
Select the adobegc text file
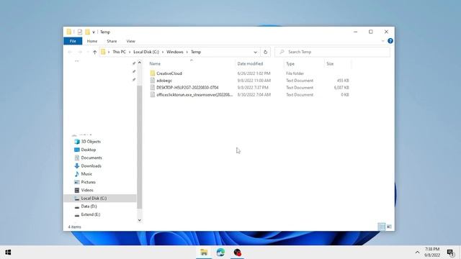(x=164, y=81)
